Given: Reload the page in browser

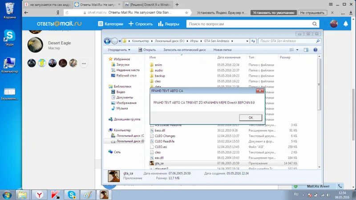Looking at the screenshot, I should pos(67,13).
